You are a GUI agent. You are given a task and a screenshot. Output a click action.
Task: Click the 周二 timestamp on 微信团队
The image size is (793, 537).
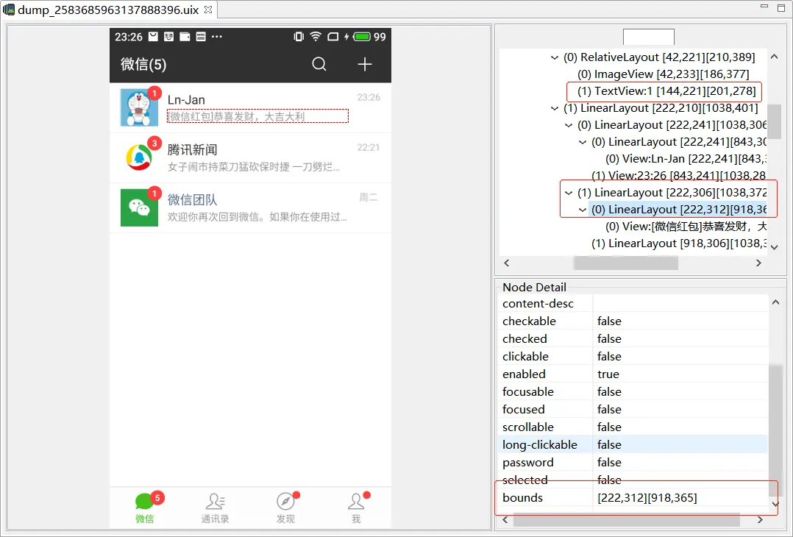coord(368,197)
